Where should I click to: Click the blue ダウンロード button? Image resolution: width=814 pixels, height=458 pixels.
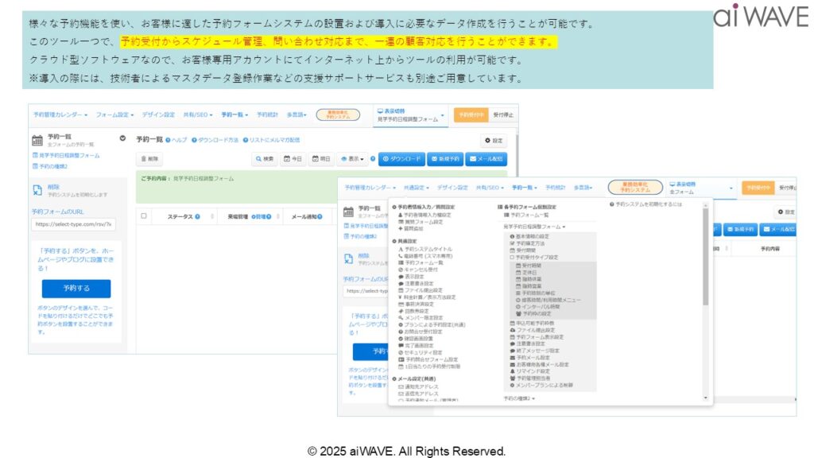[x=401, y=159]
